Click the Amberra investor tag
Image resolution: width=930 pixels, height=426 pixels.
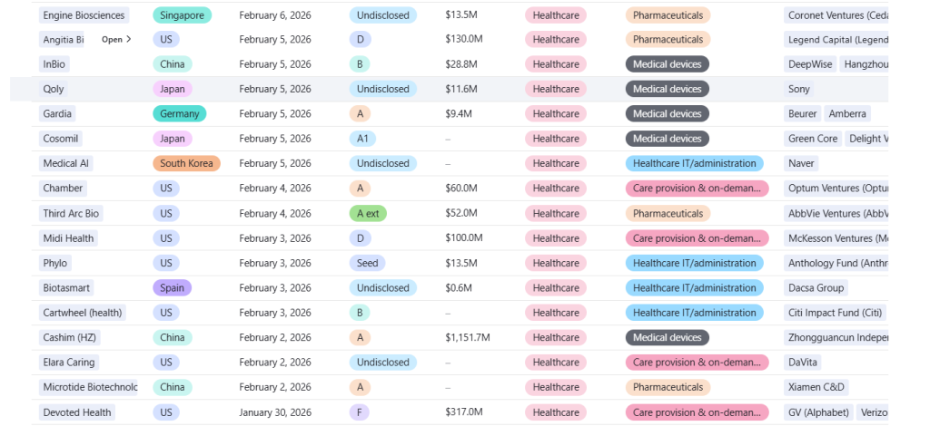pos(847,114)
